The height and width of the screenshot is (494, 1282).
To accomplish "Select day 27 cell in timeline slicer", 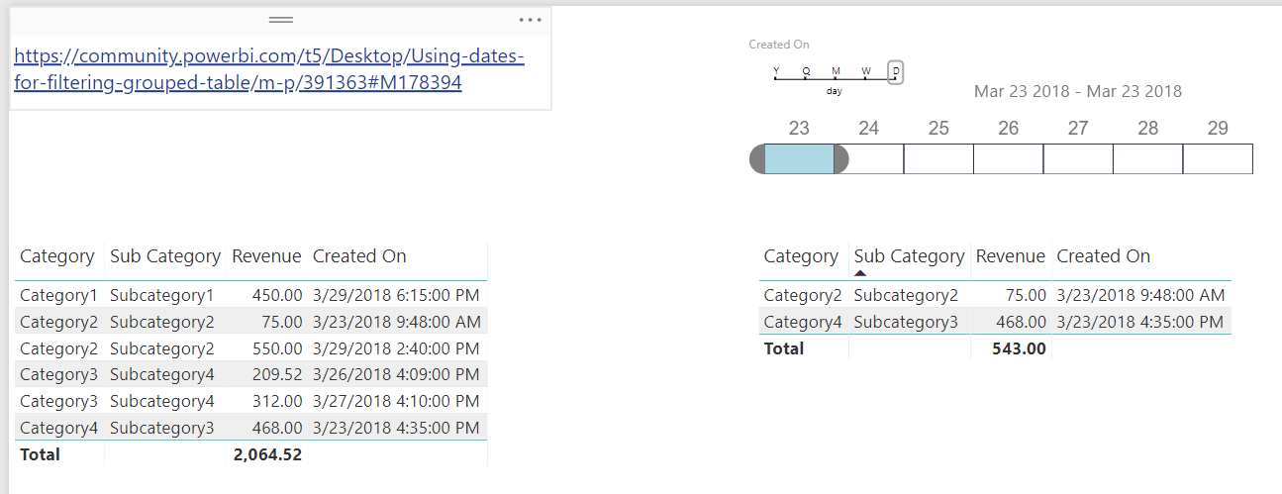I will (x=1078, y=158).
